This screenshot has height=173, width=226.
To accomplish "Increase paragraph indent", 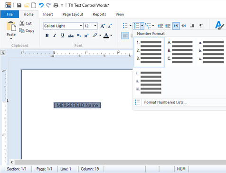I will point(168,26).
